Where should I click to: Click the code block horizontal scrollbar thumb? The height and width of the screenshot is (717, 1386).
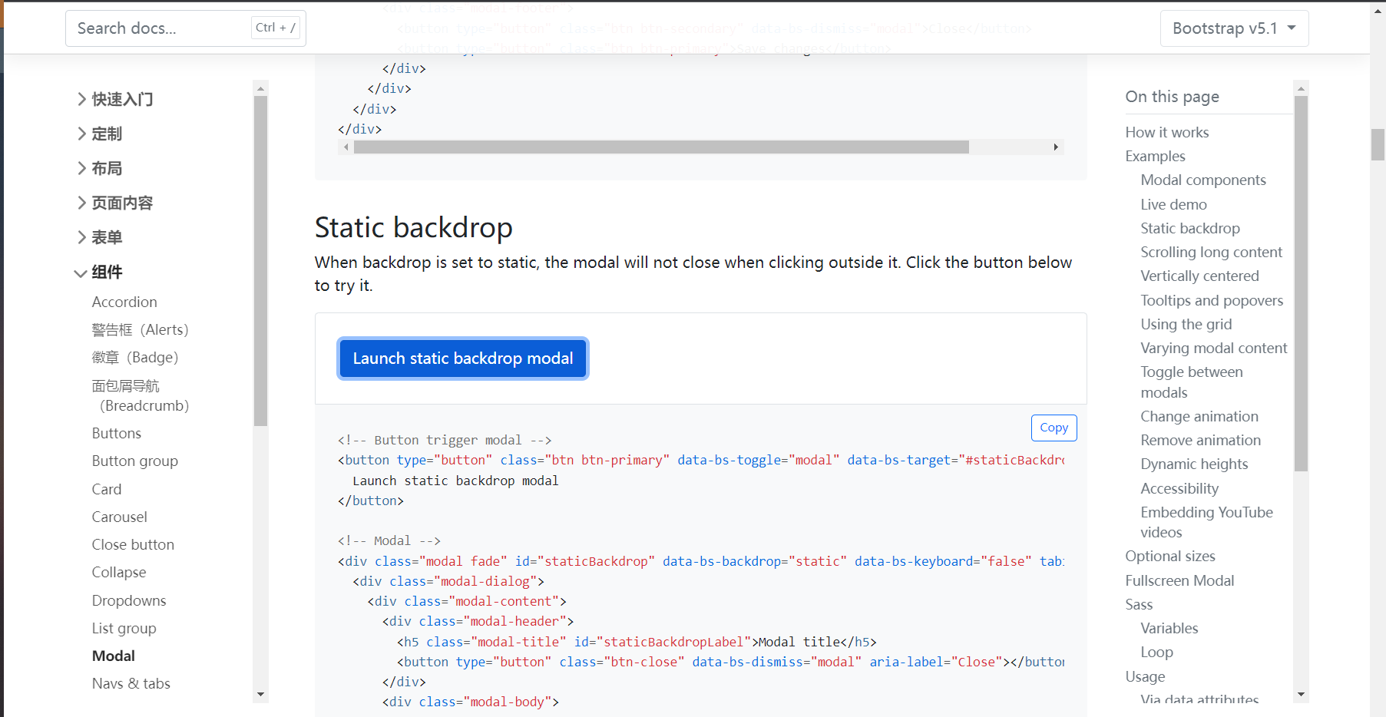(x=661, y=147)
